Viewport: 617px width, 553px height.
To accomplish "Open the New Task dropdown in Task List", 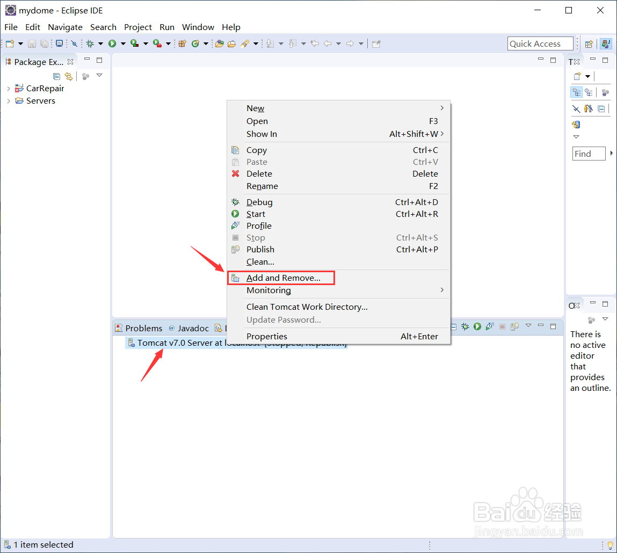I will 587,76.
